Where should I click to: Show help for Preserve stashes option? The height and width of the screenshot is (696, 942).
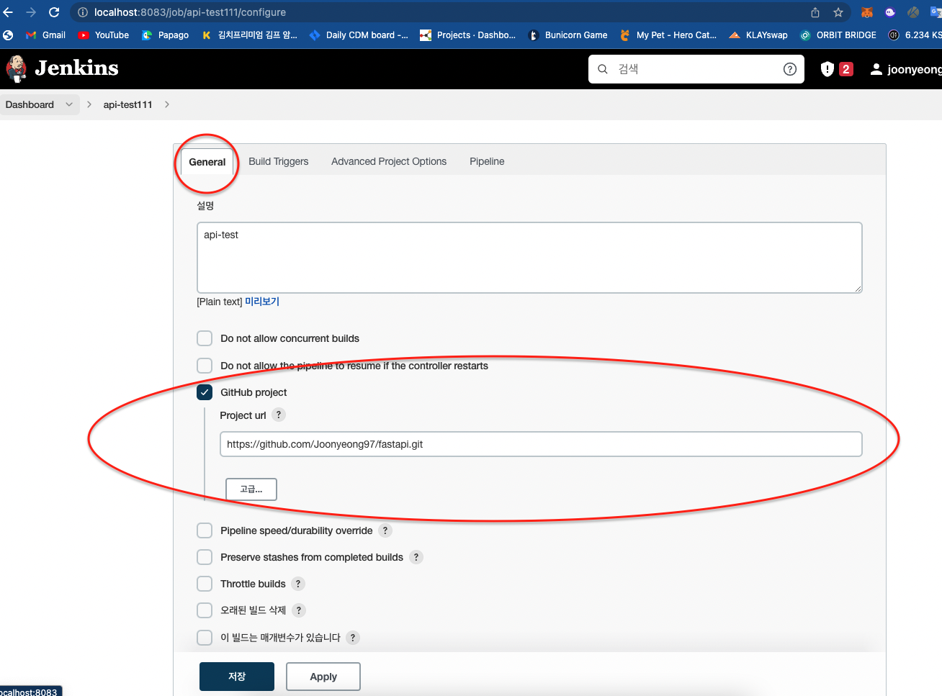coord(416,557)
